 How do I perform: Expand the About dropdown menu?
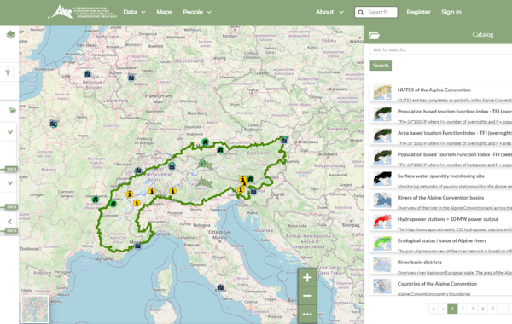(329, 12)
